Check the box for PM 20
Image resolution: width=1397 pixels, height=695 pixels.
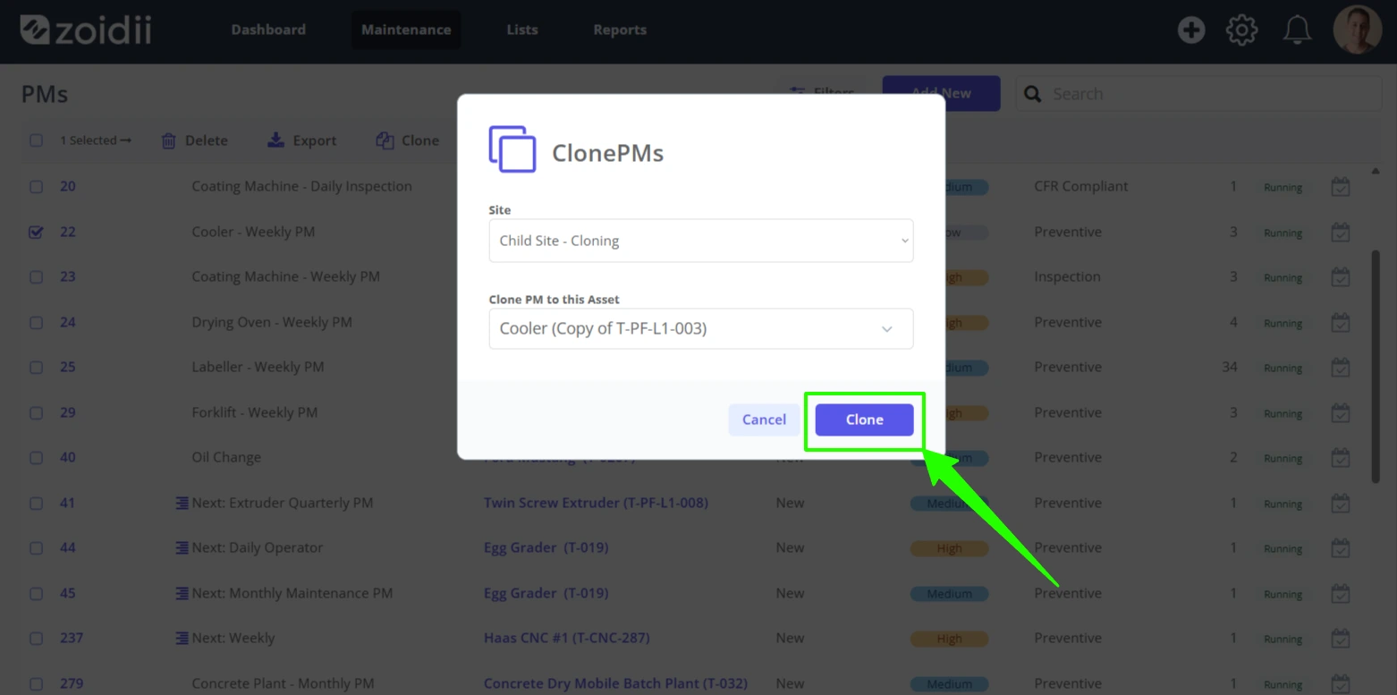(x=36, y=187)
